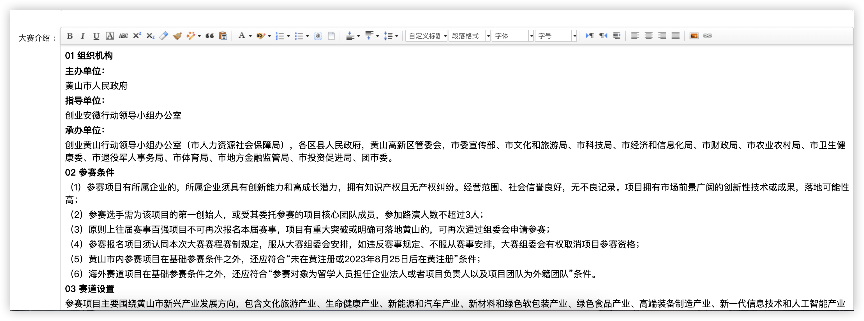Apply strikethrough to text

point(123,36)
